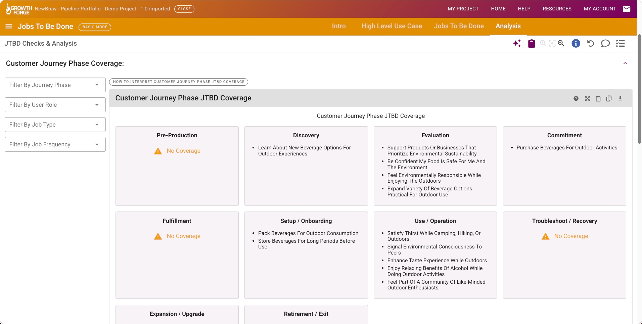This screenshot has height=324, width=642.
Task: Open the Filter By User Role dropdown
Action: (x=55, y=105)
